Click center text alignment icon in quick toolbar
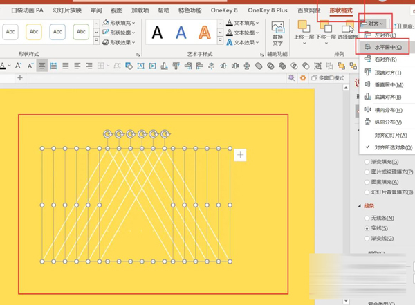The image size is (415, 305). (x=41, y=66)
